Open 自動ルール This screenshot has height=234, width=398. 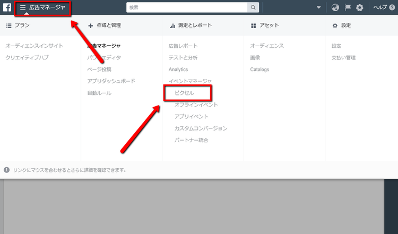pyautogui.click(x=99, y=93)
